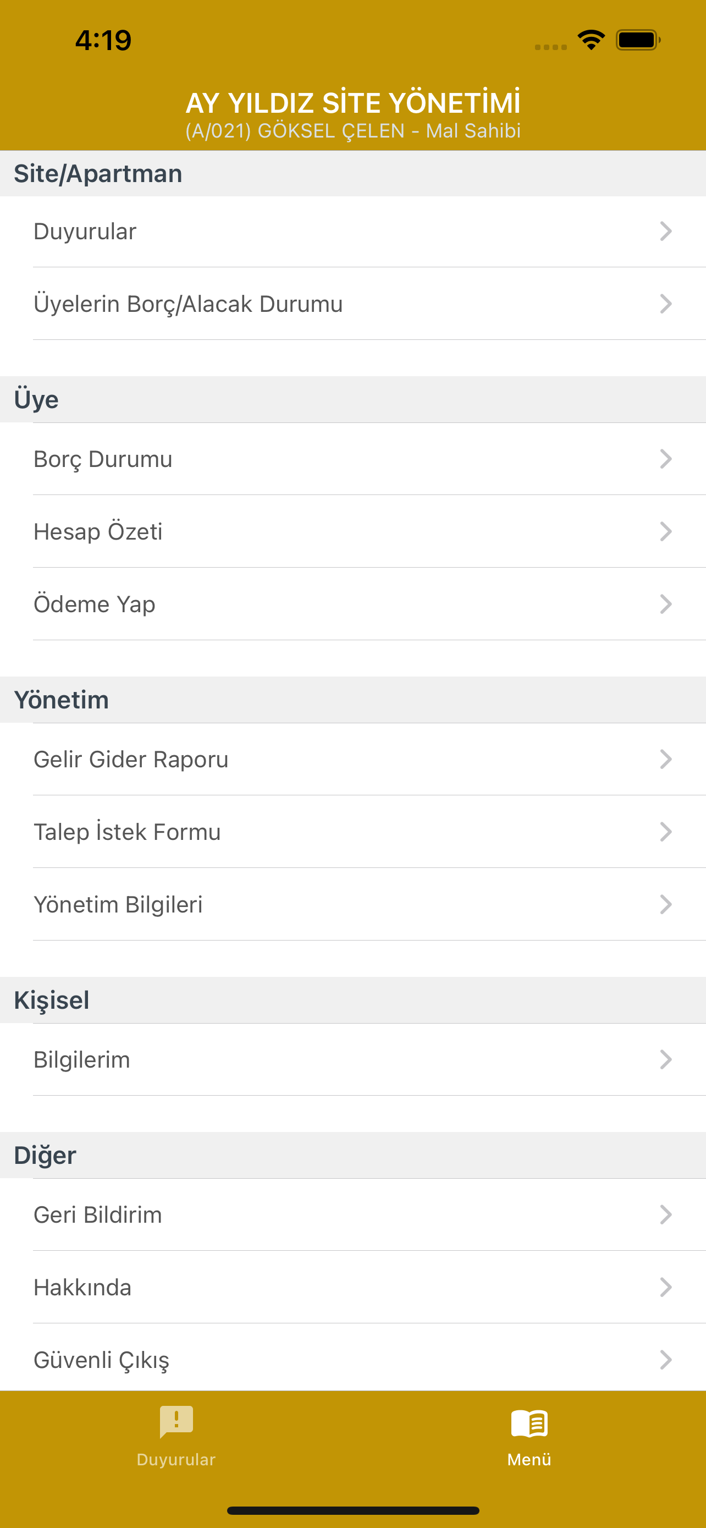Screen dimensions: 706x1528
Task: Switch to Duyurular bottom tab label
Action: (x=176, y=1459)
